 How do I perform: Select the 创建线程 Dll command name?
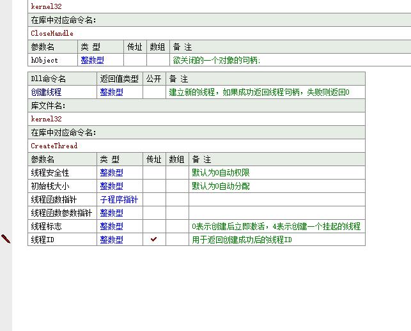(x=46, y=92)
